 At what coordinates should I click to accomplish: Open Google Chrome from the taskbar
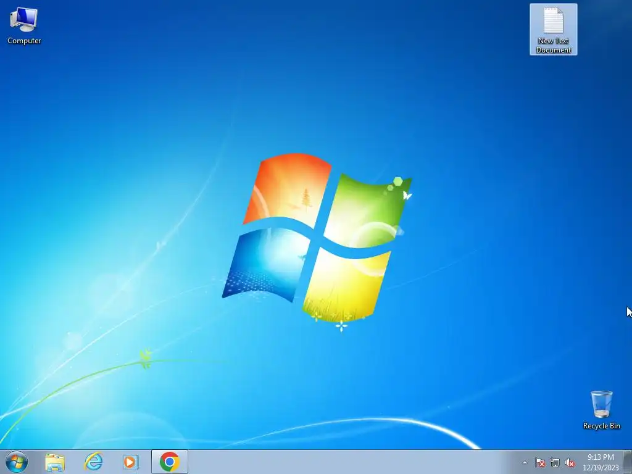click(170, 462)
